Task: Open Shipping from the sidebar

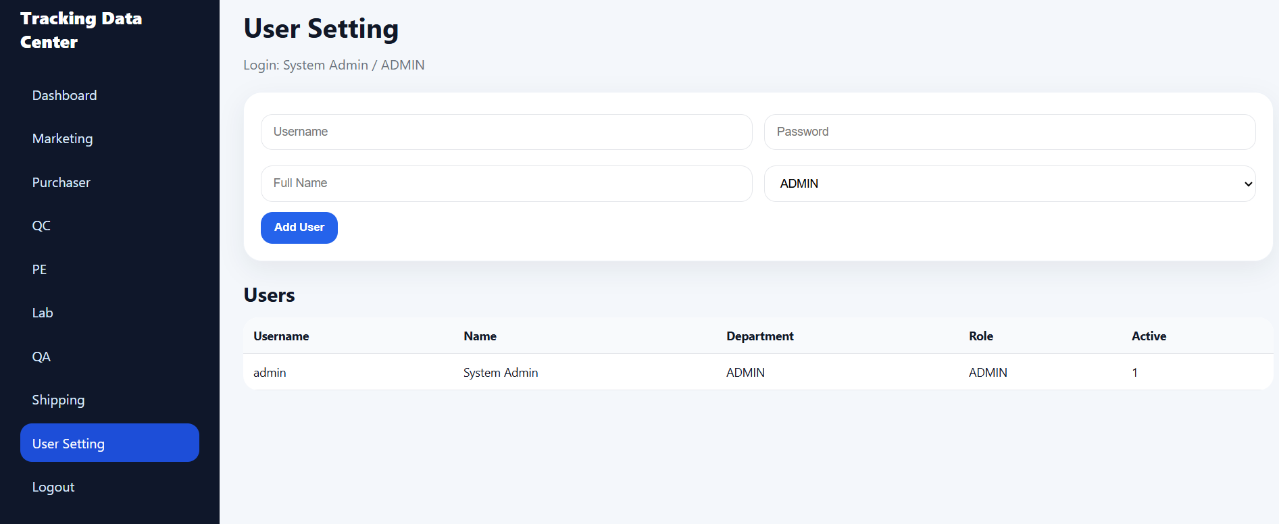Action: [x=109, y=400]
